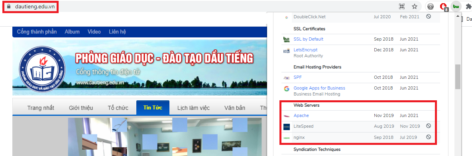Select the highlighted Tin Tức tab

coord(153,107)
